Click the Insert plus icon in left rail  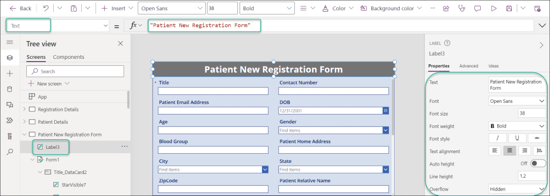pyautogui.click(x=10, y=73)
